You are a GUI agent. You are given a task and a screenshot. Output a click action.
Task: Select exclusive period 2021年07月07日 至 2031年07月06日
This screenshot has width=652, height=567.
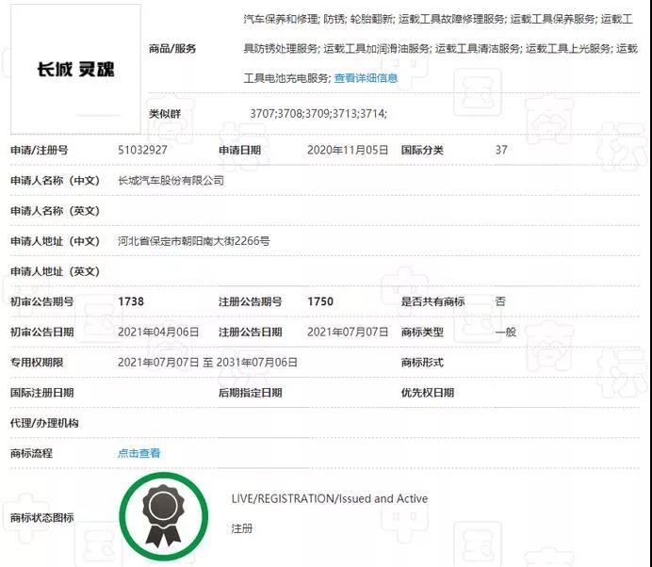point(207,362)
